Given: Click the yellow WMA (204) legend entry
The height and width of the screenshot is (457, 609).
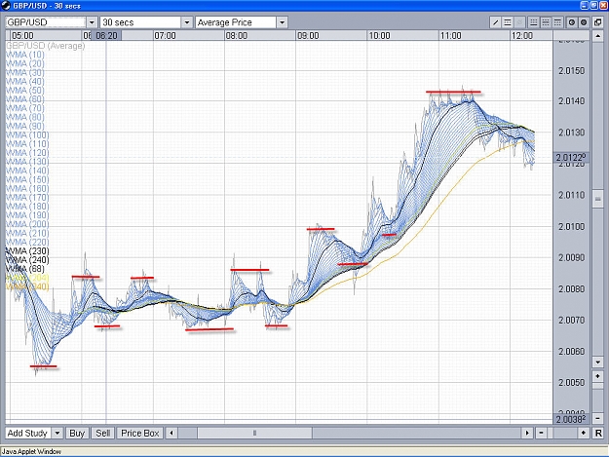Looking at the screenshot, I should [x=27, y=278].
